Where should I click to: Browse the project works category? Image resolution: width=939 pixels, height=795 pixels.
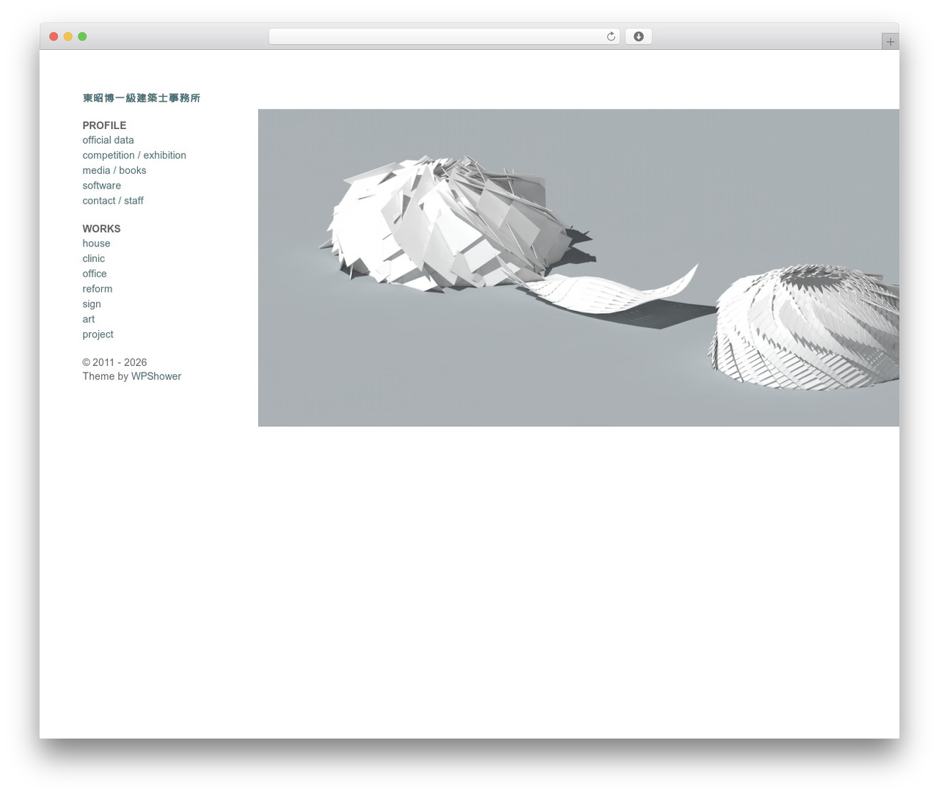[x=98, y=334]
